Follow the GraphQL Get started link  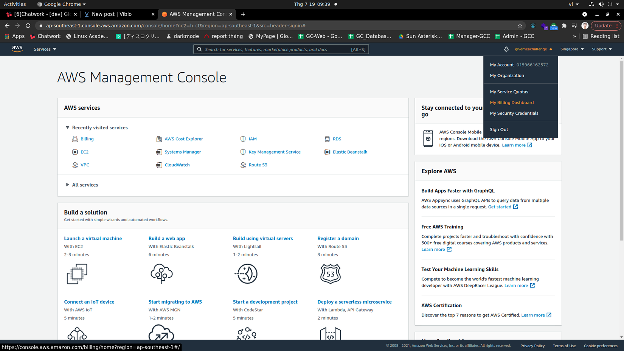[503, 207]
